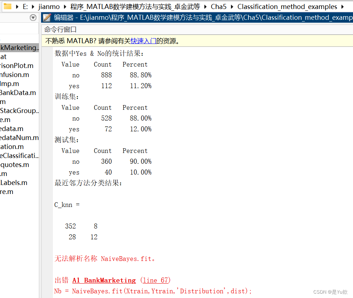Screen dimensions: 353x298
Task: Expand the arrow after E: drive
Action: [x=33, y=7]
